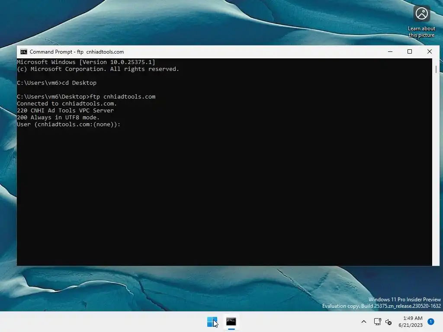Show hidden system tray icons chevron

(363, 322)
